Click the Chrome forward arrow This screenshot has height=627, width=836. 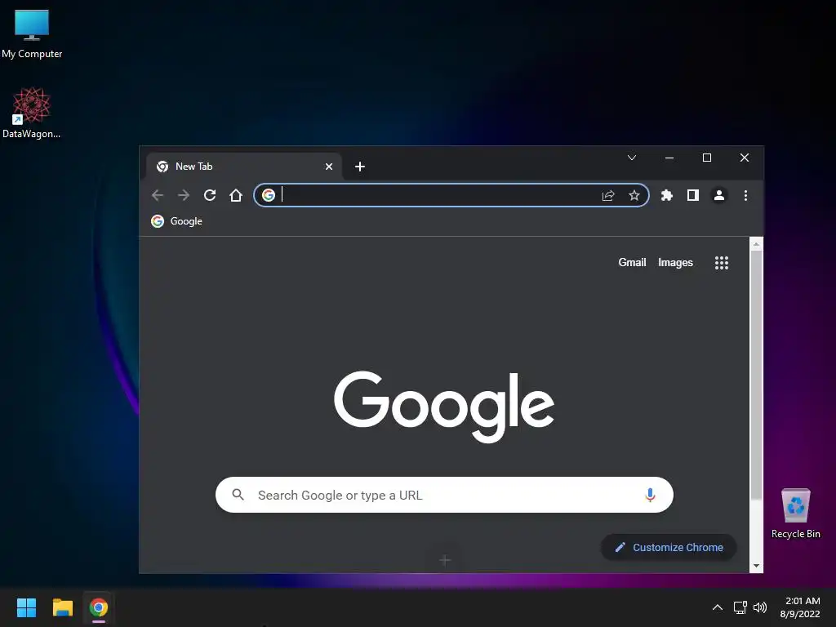(184, 195)
